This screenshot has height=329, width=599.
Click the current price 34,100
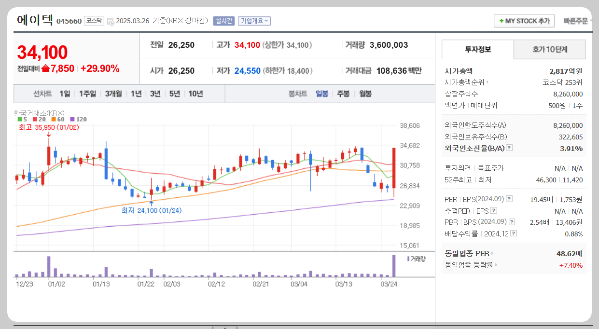tap(42, 52)
